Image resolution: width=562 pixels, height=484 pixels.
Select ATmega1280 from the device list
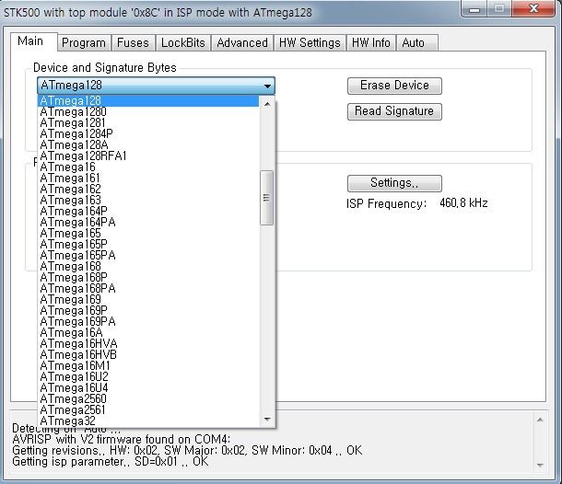point(148,111)
